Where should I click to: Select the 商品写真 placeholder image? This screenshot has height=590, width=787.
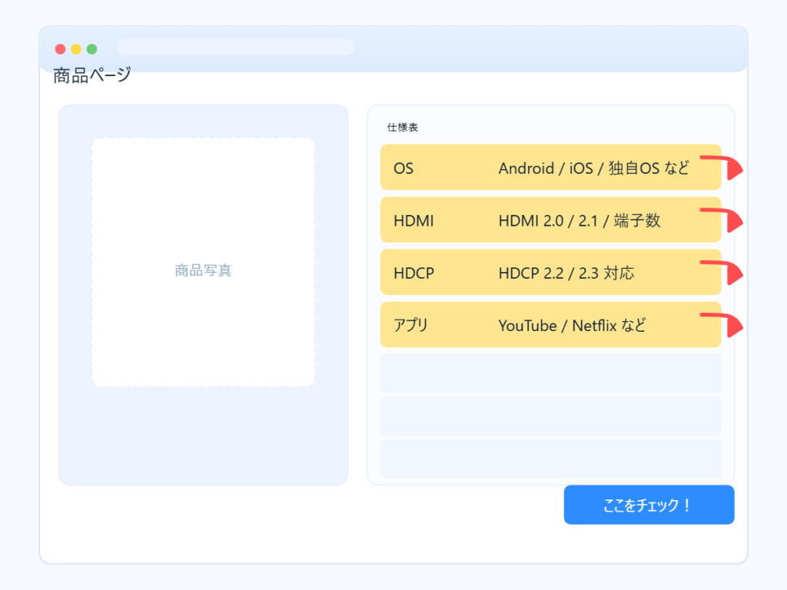click(x=203, y=262)
